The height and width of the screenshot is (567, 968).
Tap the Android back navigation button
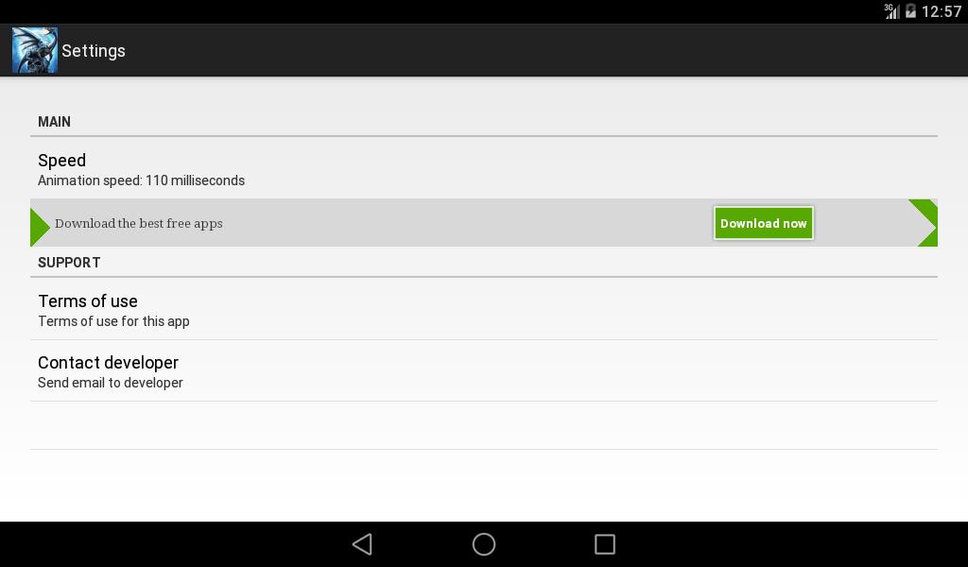pyautogui.click(x=362, y=544)
